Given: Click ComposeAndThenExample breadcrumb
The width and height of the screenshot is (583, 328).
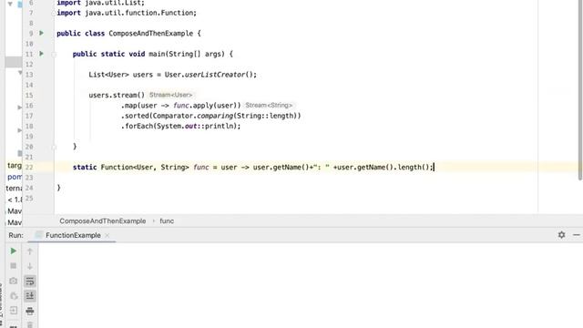Looking at the screenshot, I should [x=103, y=220].
